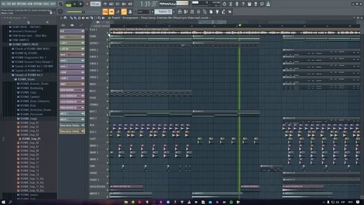Open the TOOLS menu
Screen dimensions: 364x205
point(46,4)
